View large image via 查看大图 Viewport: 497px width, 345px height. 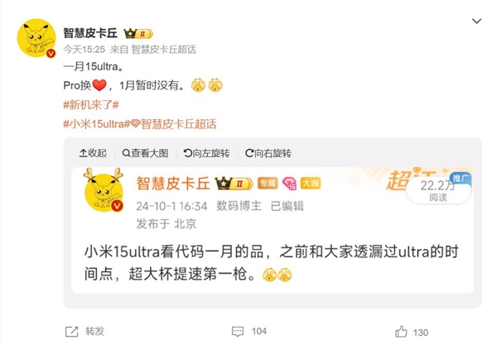coord(145,153)
